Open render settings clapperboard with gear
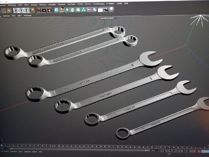This screenshot has width=209, height=157. click(x=50, y=10)
